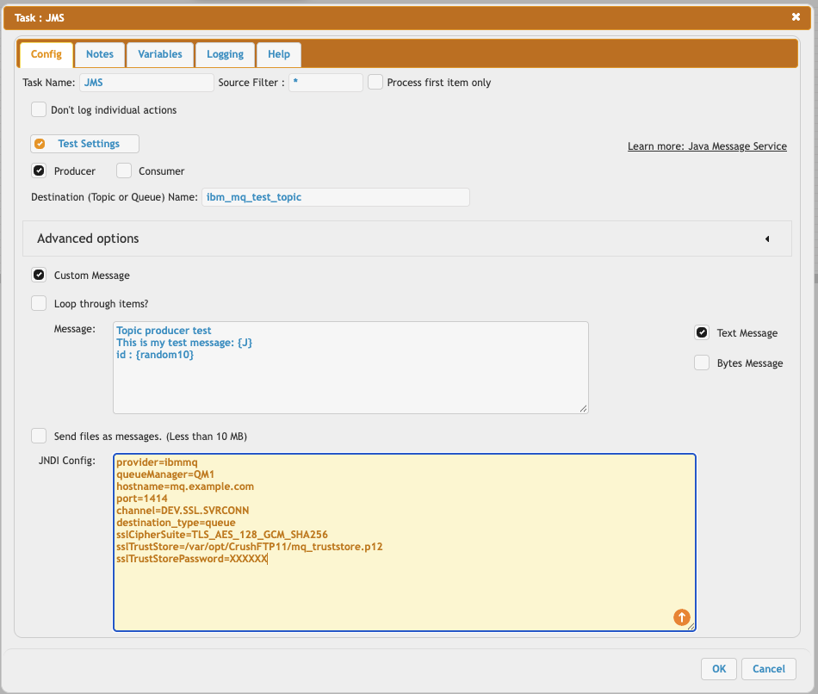Click inside the JNDI Config text area

(x=405, y=542)
